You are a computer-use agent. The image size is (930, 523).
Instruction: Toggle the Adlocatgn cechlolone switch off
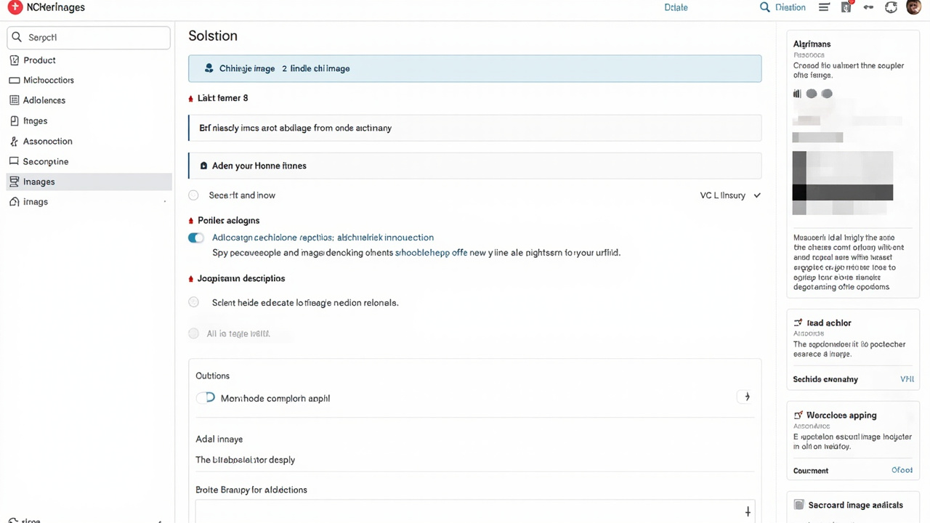tap(196, 238)
